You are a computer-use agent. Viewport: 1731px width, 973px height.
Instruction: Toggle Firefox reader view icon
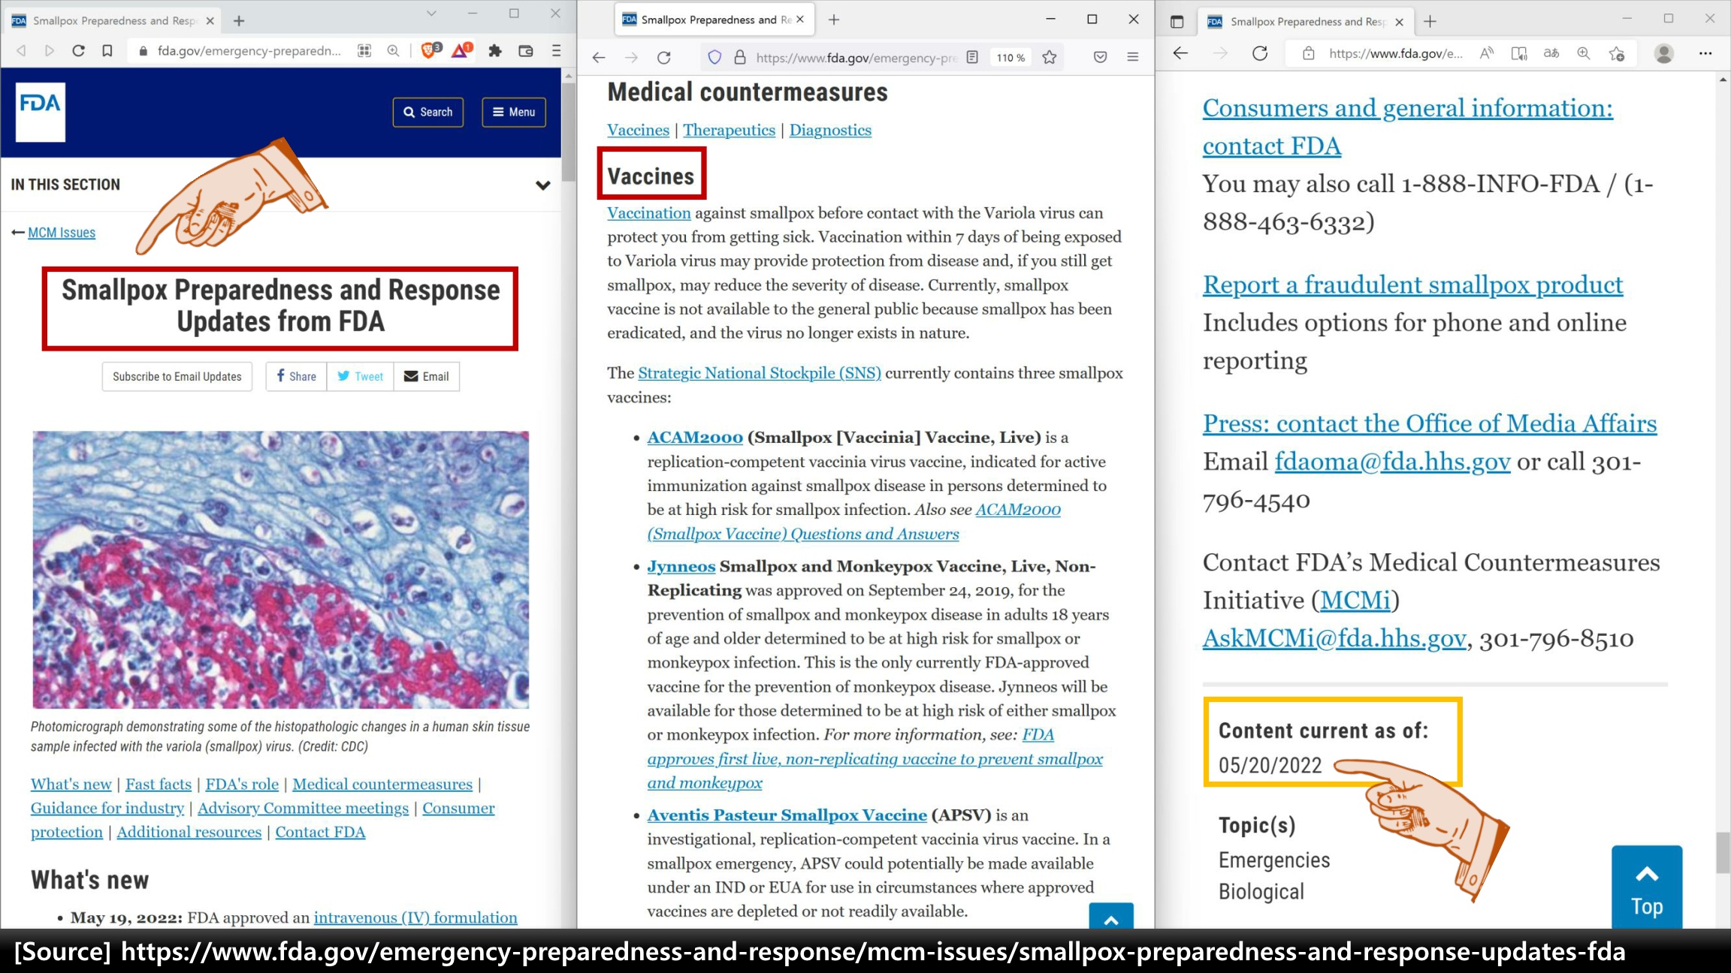[x=972, y=57]
